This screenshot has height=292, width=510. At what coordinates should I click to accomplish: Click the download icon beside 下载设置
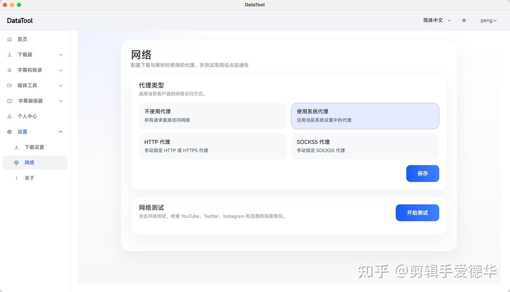click(x=16, y=147)
